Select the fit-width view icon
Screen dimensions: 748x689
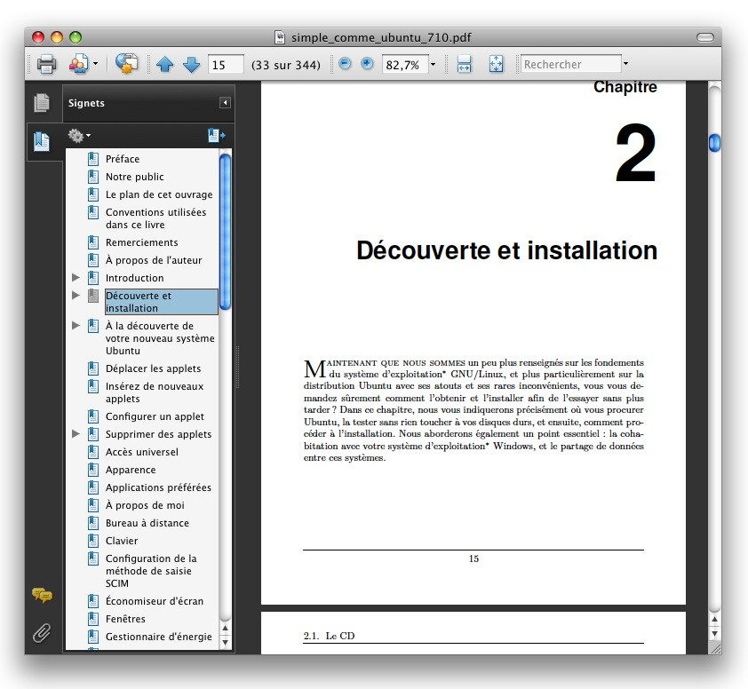[x=464, y=64]
